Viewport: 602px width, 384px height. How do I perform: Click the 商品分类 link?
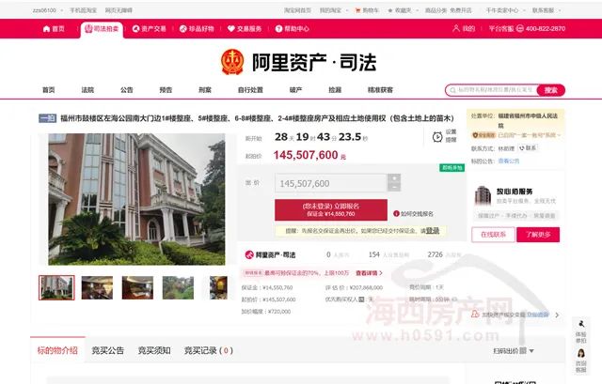(x=436, y=10)
